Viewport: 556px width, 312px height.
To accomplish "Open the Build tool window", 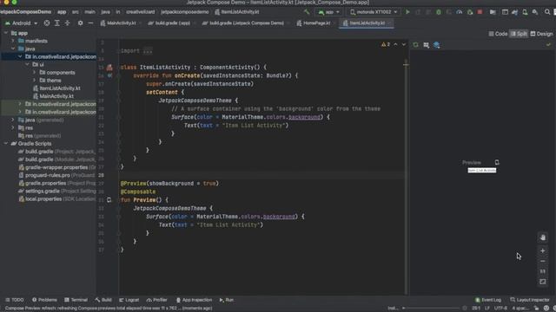I will pyautogui.click(x=103, y=300).
